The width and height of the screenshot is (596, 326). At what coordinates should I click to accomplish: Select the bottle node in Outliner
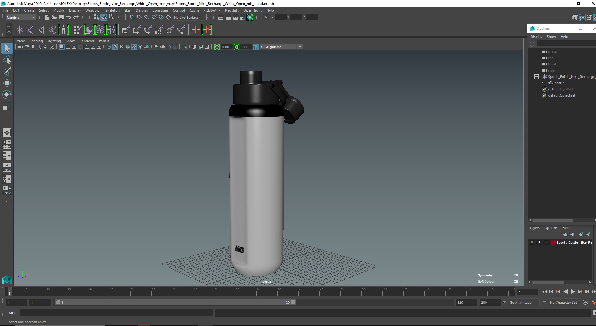(559, 83)
